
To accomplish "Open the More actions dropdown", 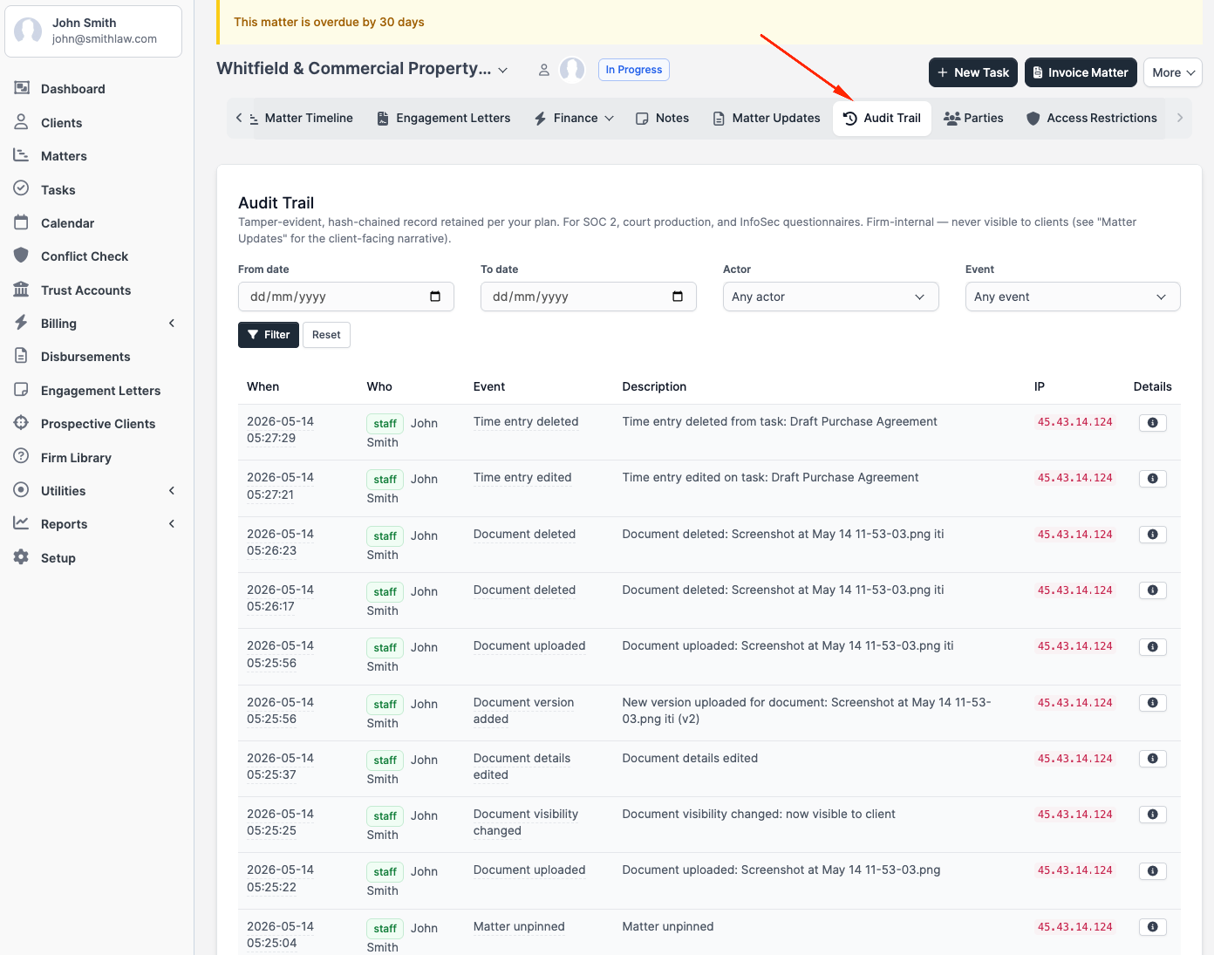I will coord(1172,72).
